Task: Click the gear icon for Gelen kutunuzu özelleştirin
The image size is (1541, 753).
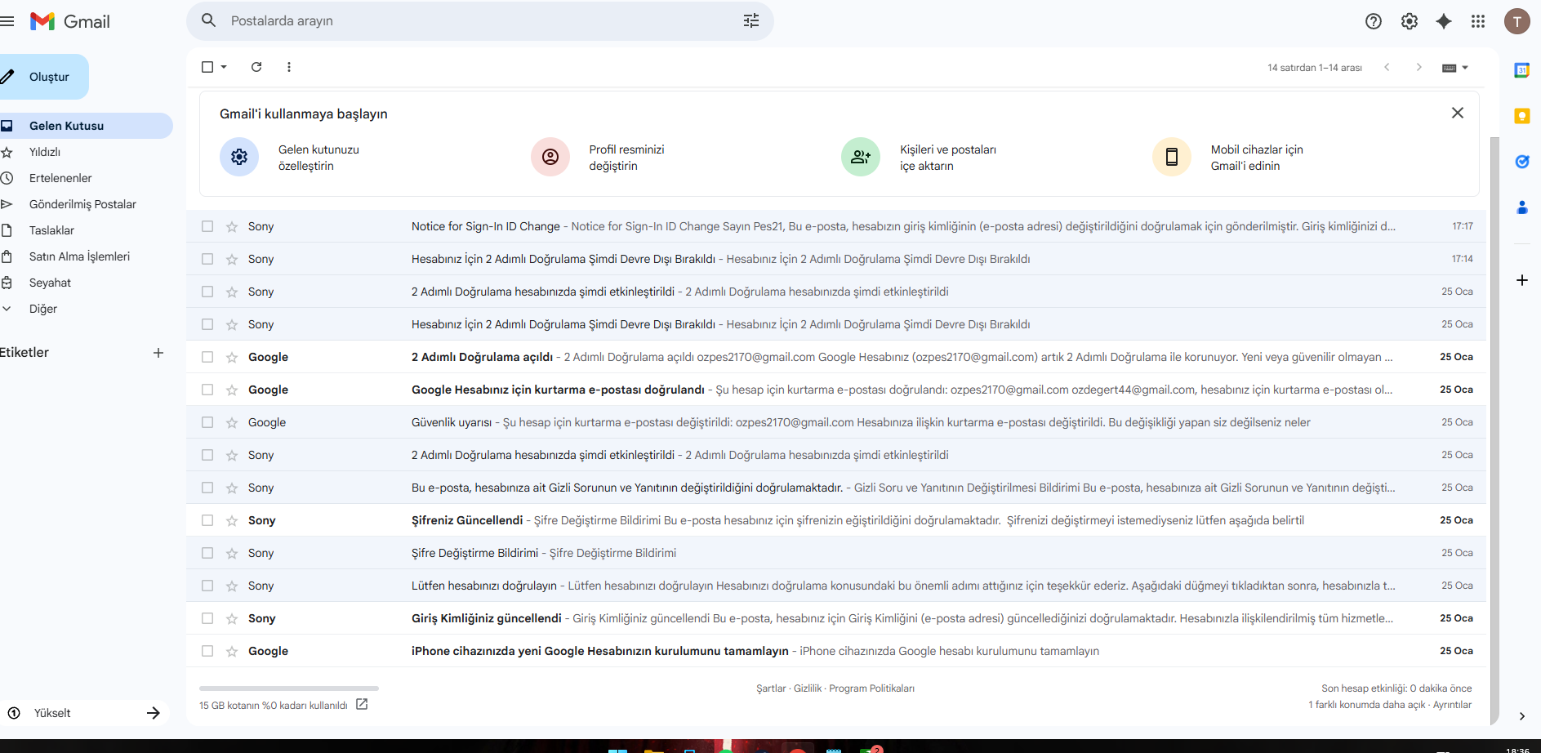Action: [x=239, y=157]
